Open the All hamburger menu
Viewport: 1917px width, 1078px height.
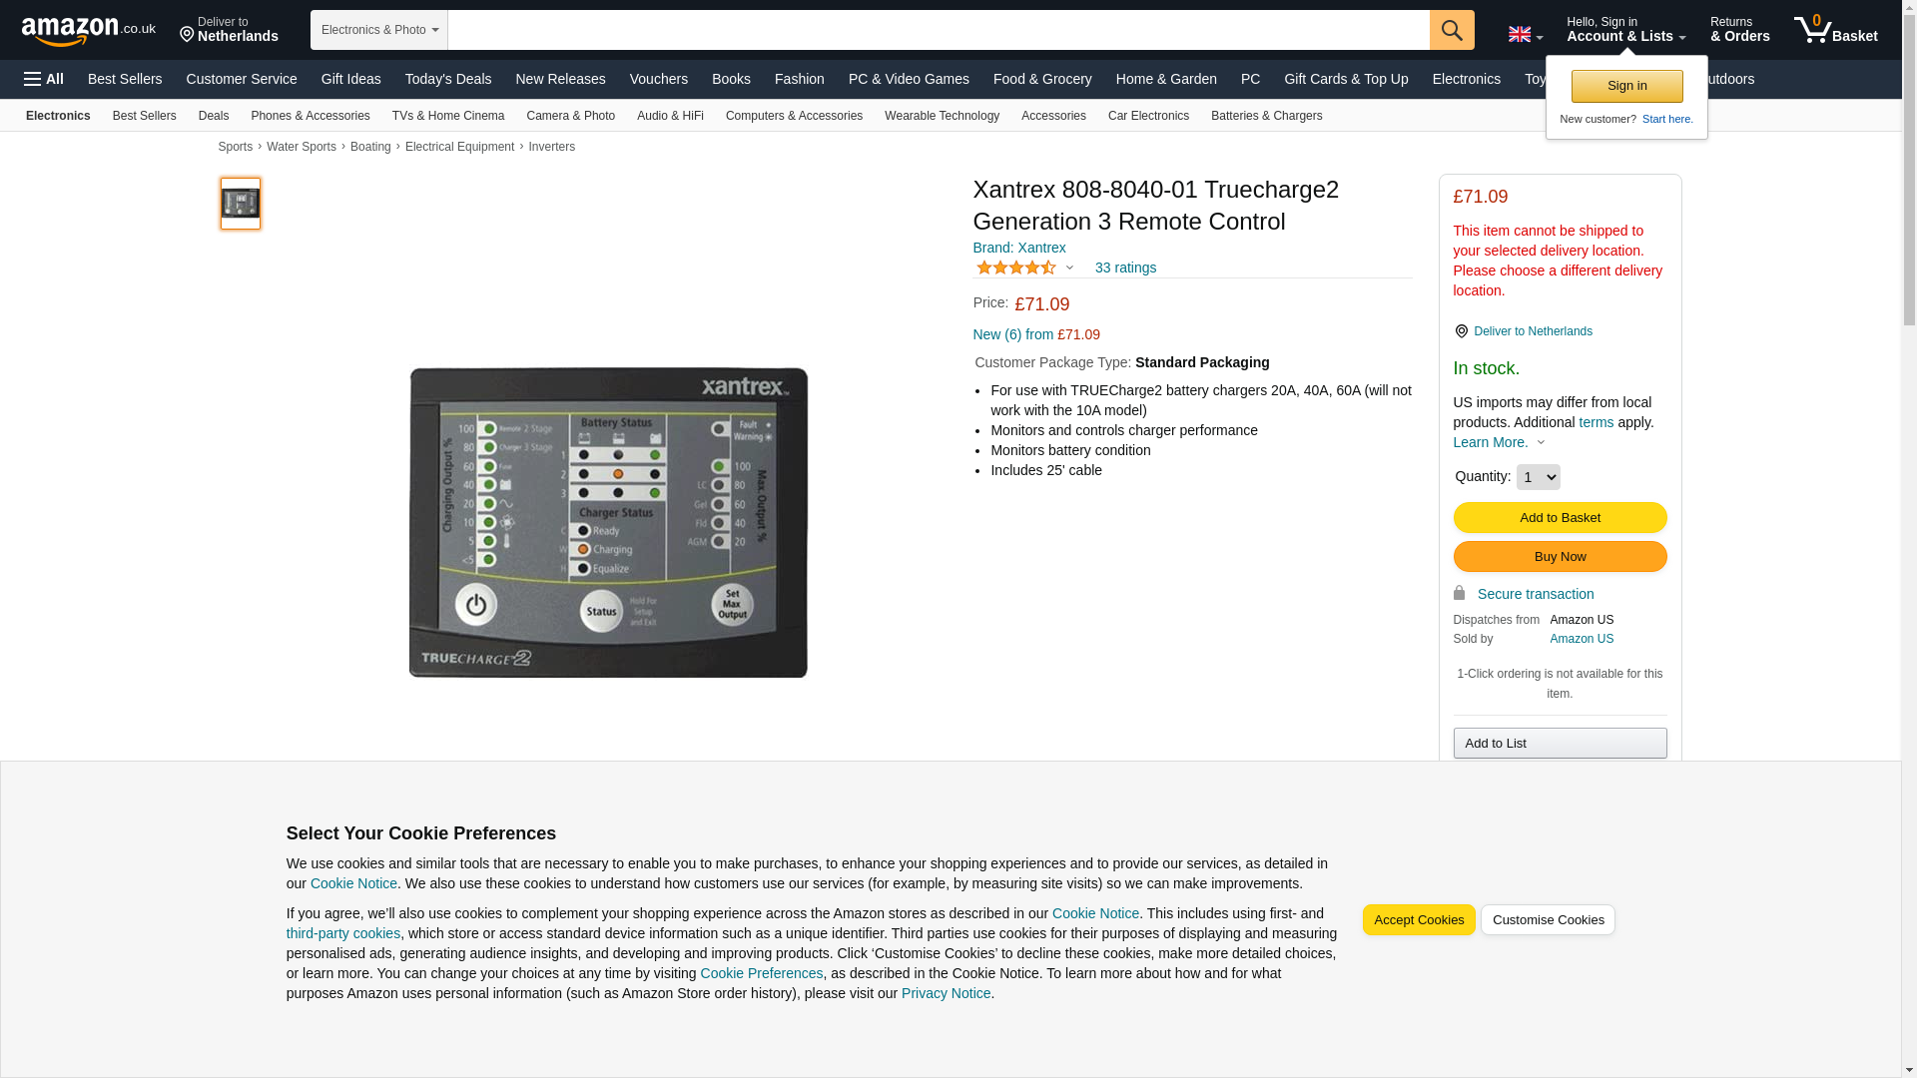[44, 79]
